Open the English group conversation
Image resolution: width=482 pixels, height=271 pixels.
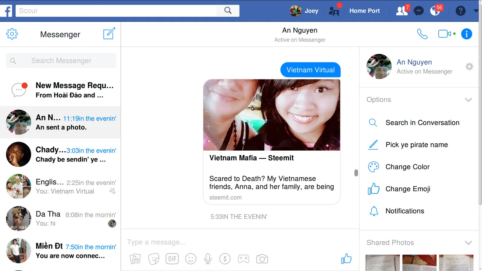(60, 187)
